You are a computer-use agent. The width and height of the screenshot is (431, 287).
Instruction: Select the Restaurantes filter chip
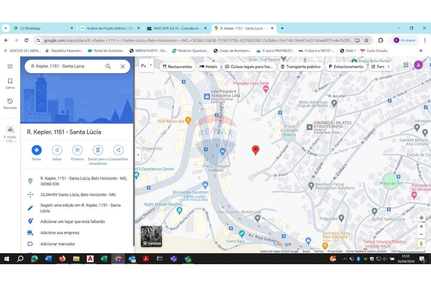tap(177, 67)
